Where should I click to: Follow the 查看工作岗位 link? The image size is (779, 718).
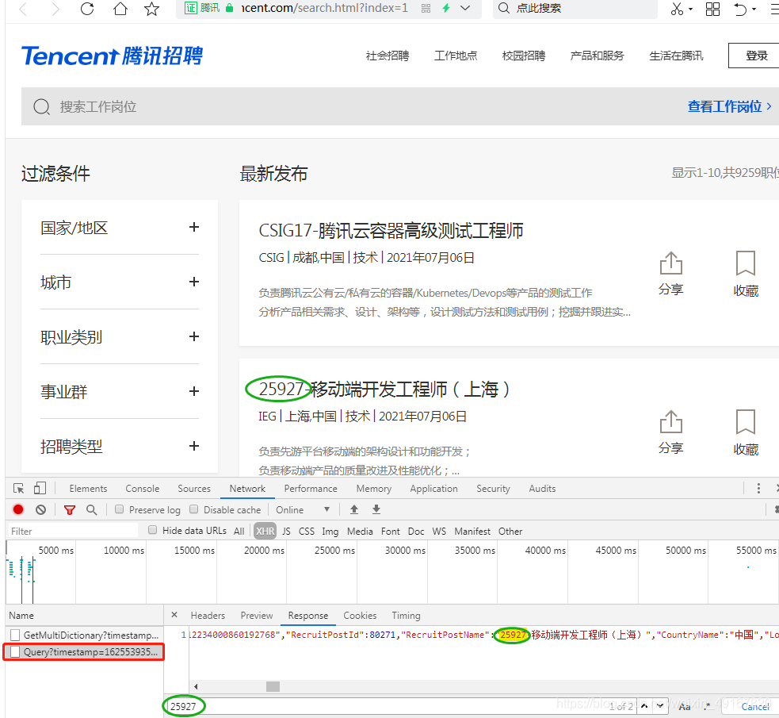[729, 106]
